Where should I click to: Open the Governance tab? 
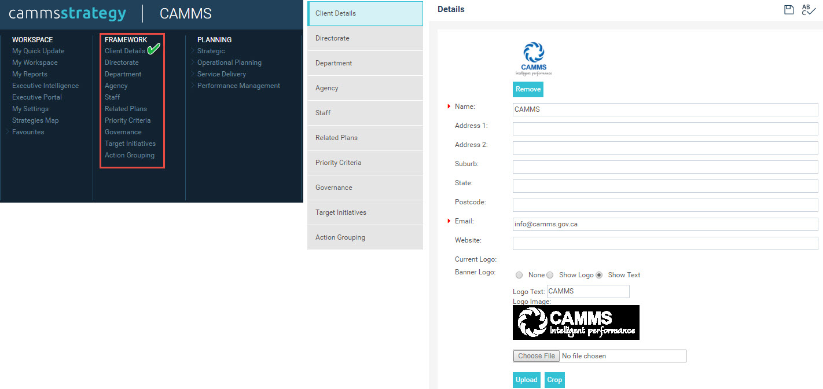click(365, 188)
